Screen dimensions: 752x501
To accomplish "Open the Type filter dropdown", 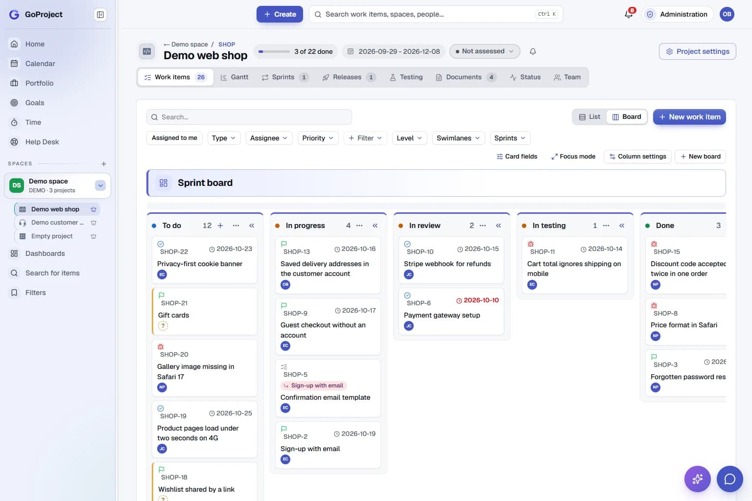I will [224, 138].
